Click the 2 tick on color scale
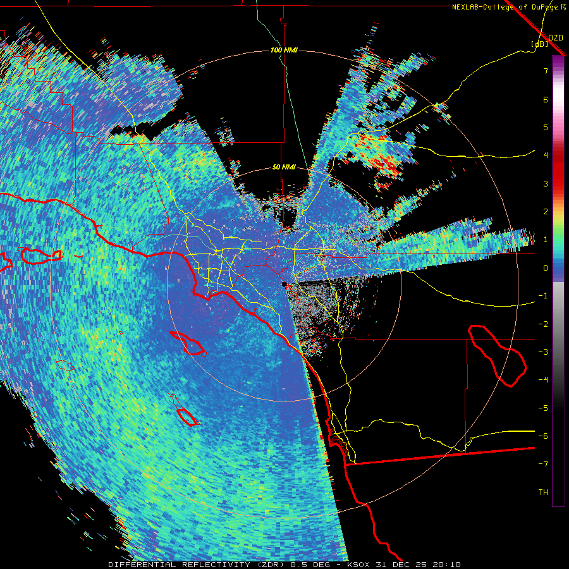The height and width of the screenshot is (569, 569). (546, 212)
